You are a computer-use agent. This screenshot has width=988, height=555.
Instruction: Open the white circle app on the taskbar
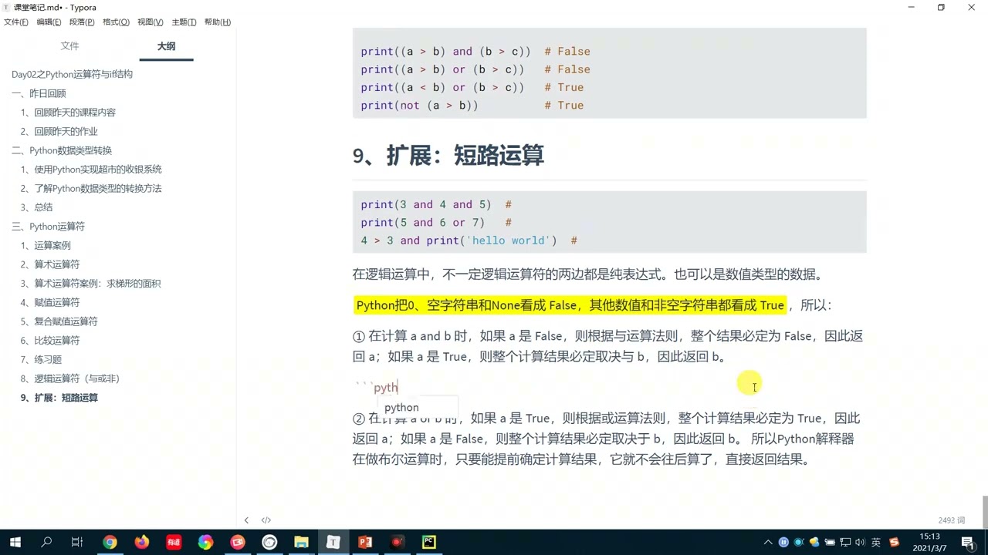pos(269,542)
